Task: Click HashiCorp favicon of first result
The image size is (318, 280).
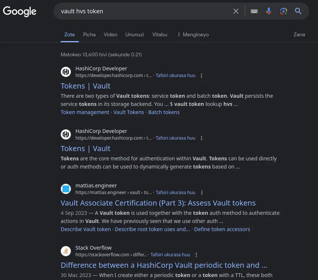Action: coord(66,72)
